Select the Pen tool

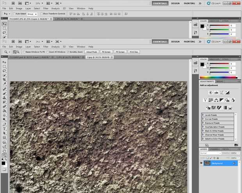coord(4,124)
